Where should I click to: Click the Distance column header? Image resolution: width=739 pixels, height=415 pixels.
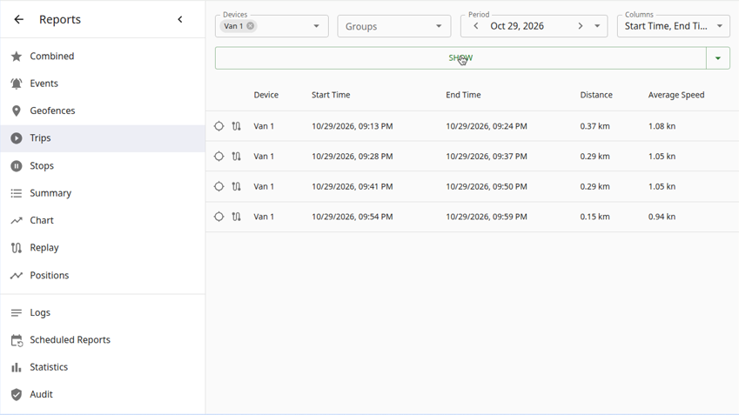click(x=596, y=95)
